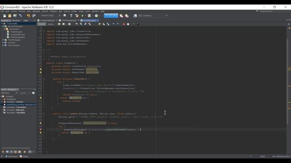Click the Redo arrow icon
This screenshot has height=163, width=291.
[x=34, y=16]
